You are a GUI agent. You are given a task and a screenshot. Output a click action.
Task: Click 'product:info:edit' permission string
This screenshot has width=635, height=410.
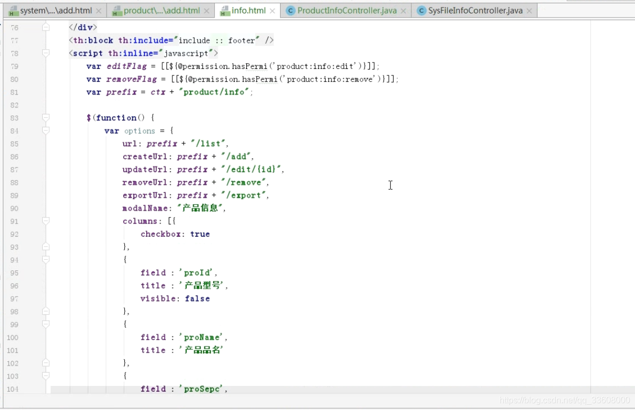tap(316, 66)
